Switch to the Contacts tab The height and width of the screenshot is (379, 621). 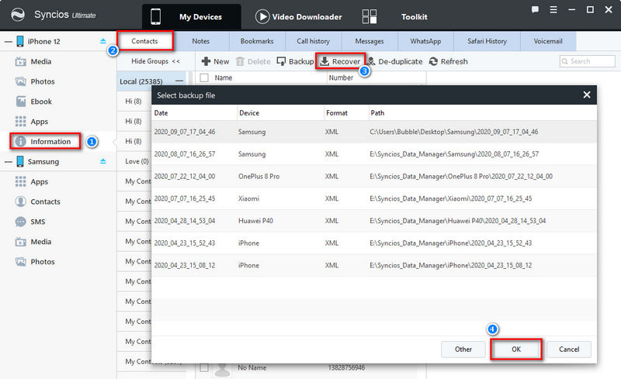144,41
